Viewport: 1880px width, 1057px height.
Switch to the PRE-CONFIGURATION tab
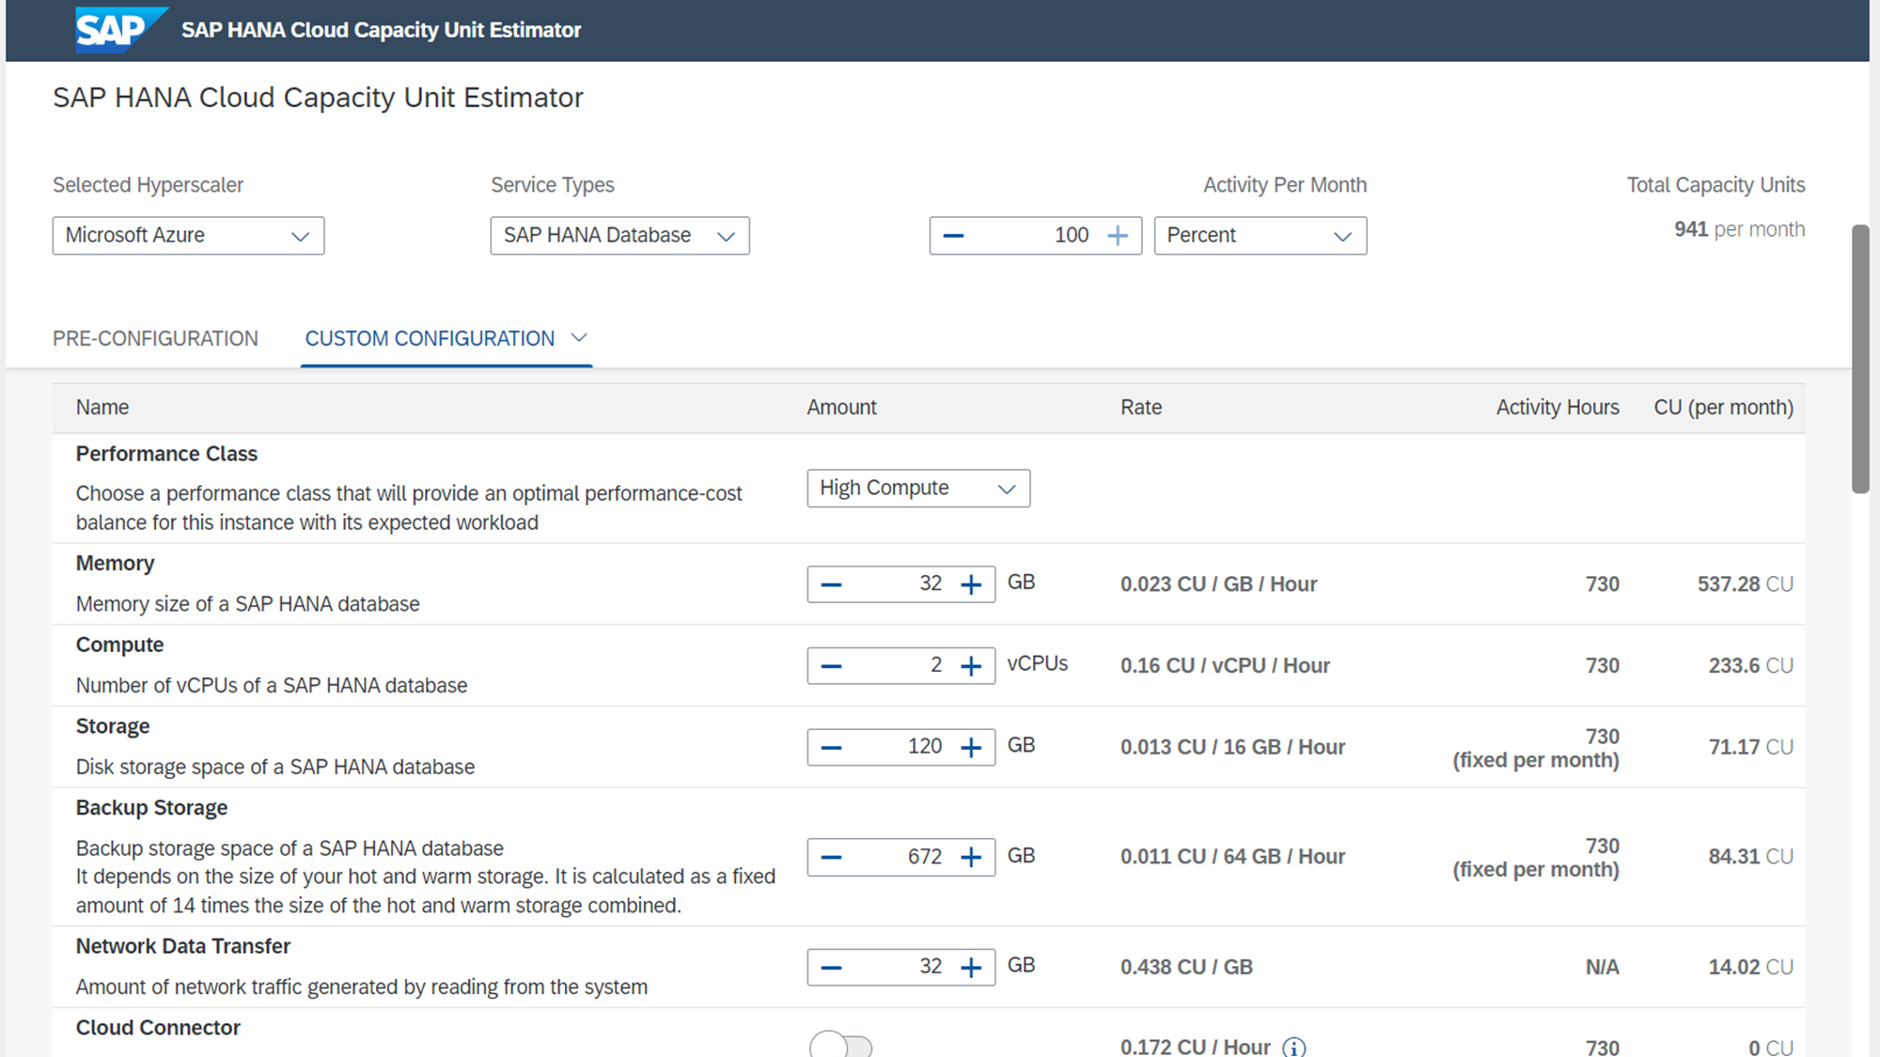coord(155,338)
